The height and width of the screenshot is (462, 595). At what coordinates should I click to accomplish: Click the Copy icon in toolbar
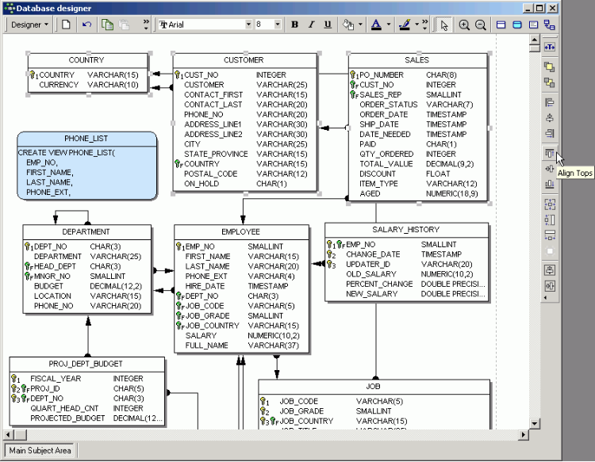point(108,25)
